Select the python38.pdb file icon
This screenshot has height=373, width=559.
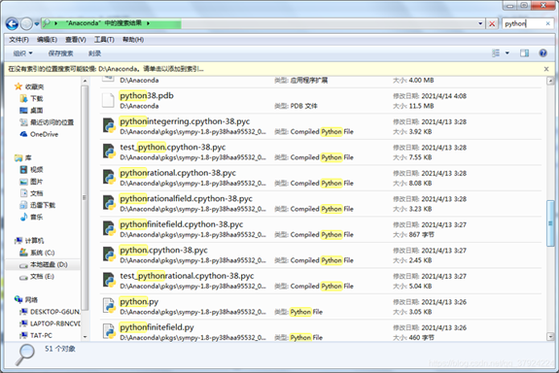[x=108, y=100]
